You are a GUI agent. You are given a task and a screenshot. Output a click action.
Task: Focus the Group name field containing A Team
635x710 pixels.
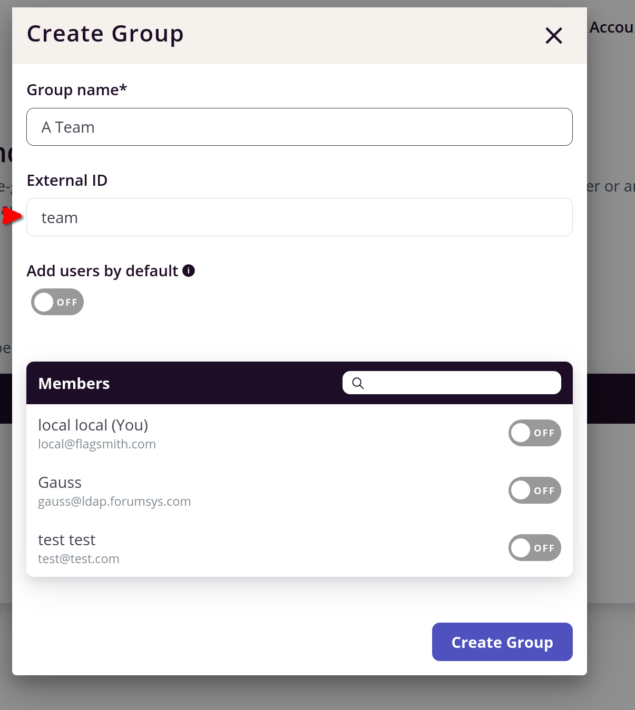click(x=299, y=127)
